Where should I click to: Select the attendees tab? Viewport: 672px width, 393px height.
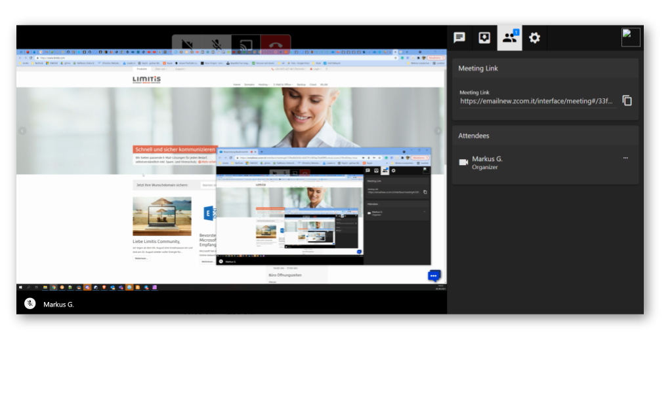click(x=510, y=38)
